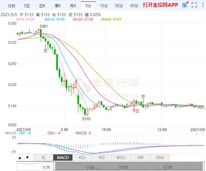Select the MACD indicator button
The height and width of the screenshot is (171, 206).
[63, 158]
